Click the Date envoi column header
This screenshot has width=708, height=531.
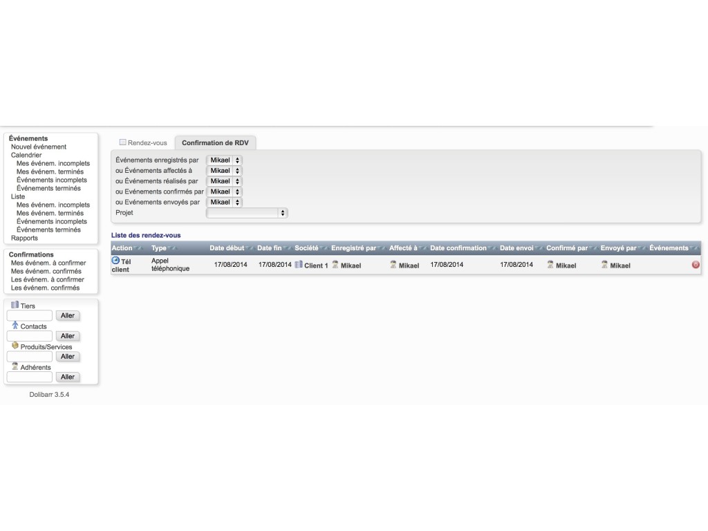[516, 248]
